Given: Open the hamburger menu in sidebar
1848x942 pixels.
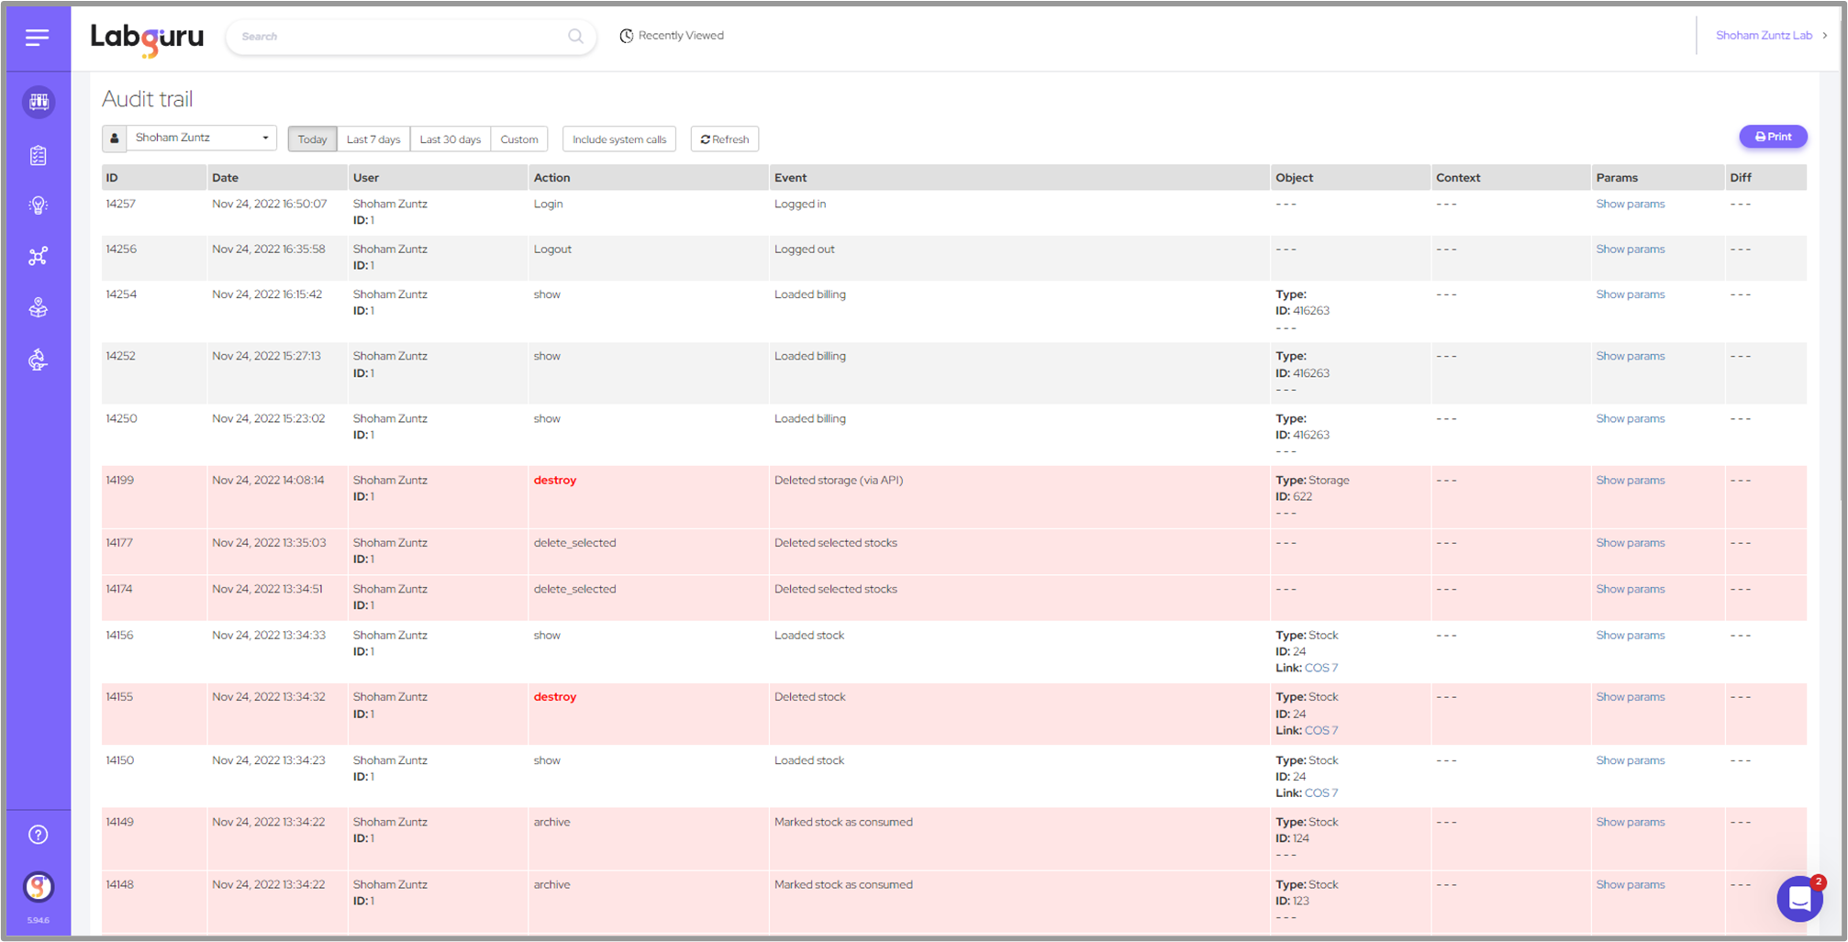Looking at the screenshot, I should [37, 38].
